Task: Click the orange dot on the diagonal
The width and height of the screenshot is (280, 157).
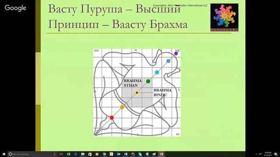Action: 122,107
